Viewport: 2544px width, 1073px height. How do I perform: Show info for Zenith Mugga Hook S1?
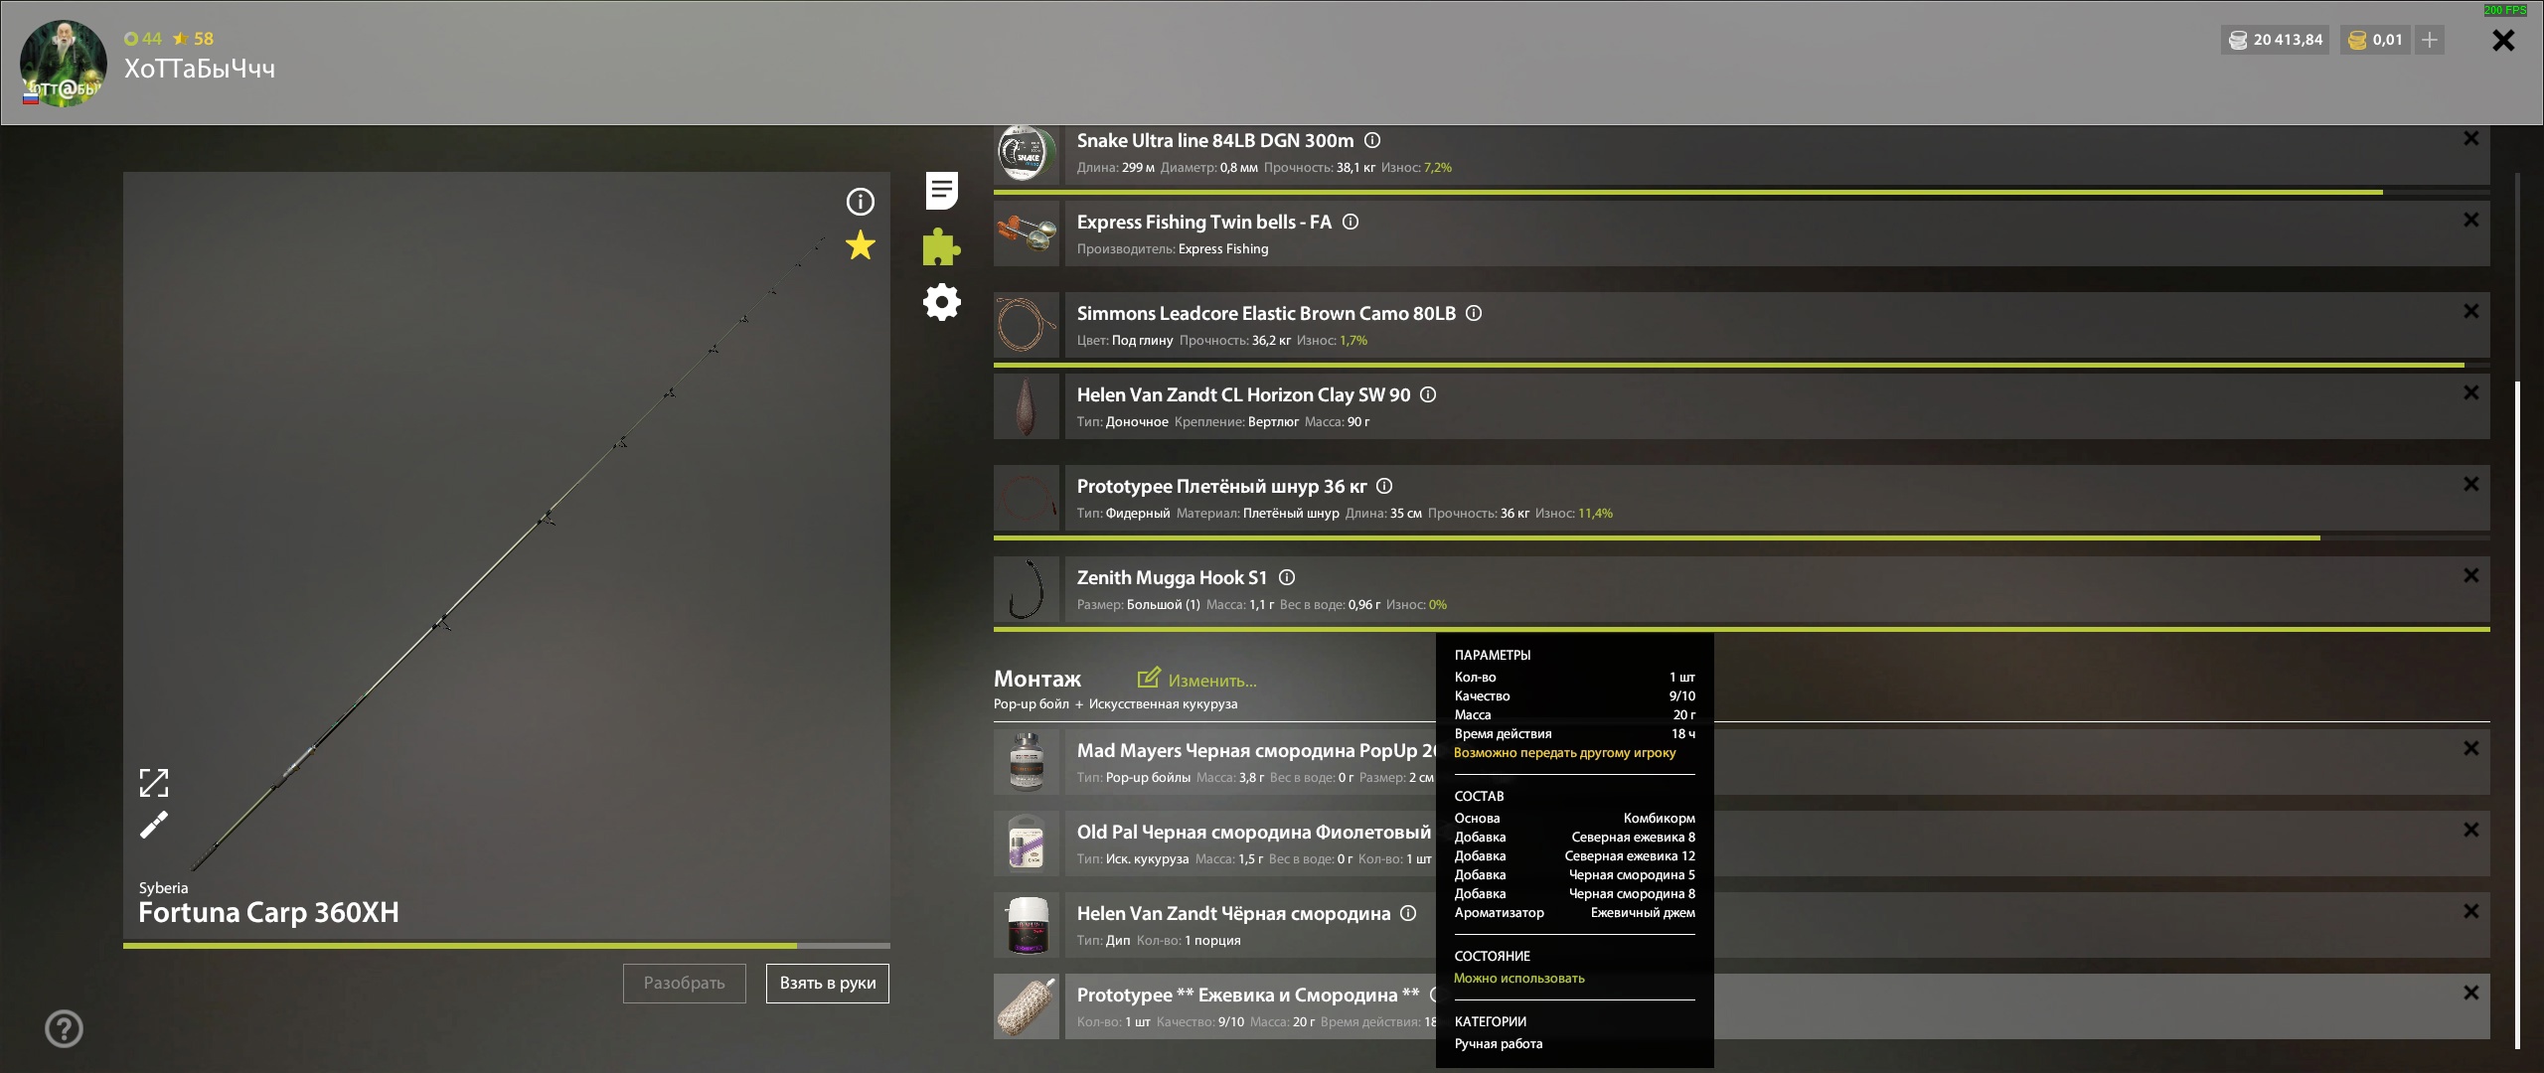click(1287, 577)
